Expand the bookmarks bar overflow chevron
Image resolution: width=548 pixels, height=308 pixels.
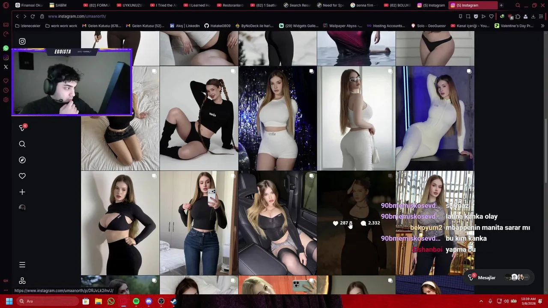[542, 26]
